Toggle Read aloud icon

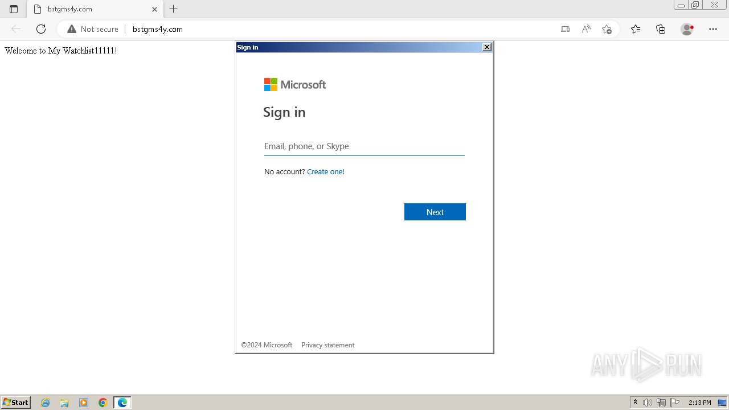click(x=586, y=29)
